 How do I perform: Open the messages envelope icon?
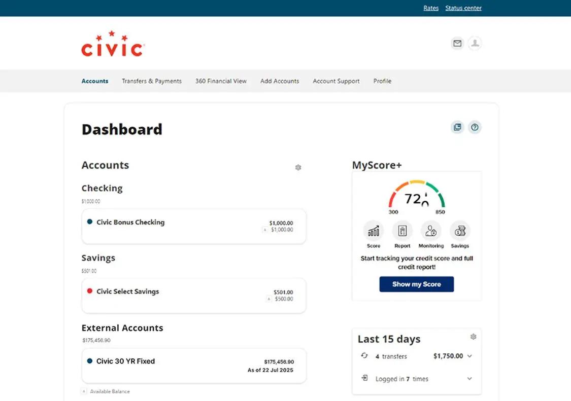tap(457, 44)
